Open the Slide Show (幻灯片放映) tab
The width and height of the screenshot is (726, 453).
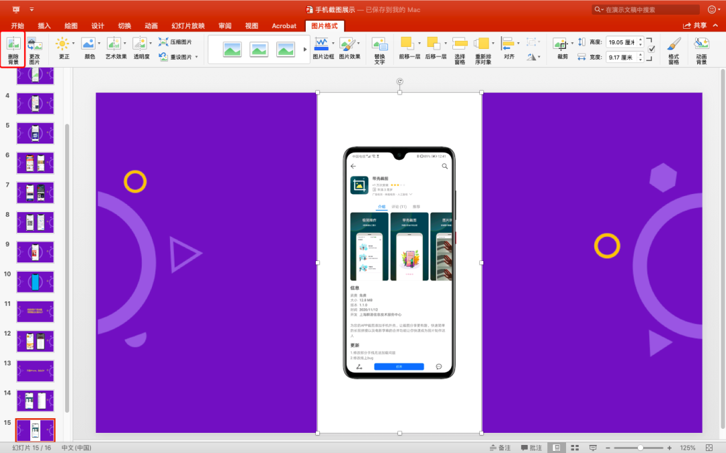coord(188,26)
